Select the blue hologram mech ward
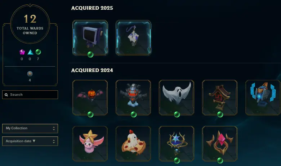Screen dimensions: 281x166 point(263,98)
